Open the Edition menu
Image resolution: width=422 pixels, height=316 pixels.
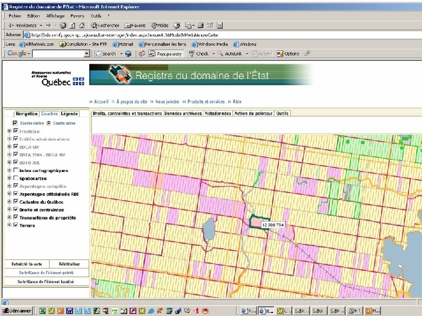pos(33,16)
